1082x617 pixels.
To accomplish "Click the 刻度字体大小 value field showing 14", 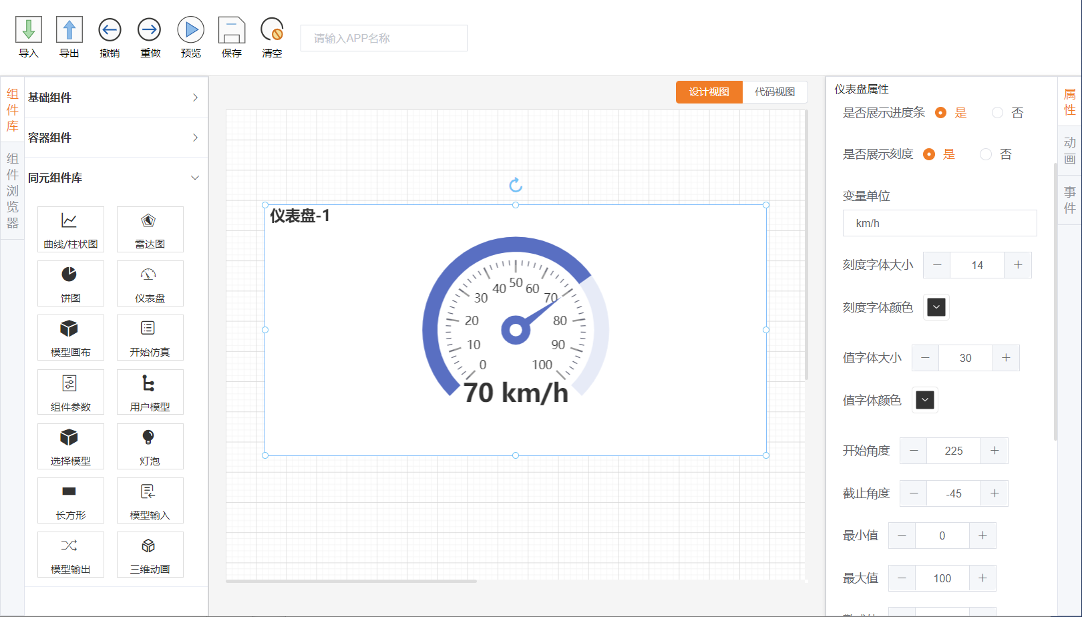I will point(977,265).
